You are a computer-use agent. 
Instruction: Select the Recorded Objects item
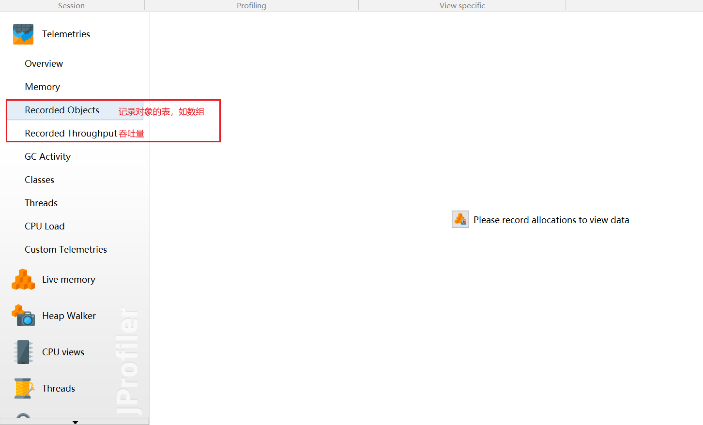pyautogui.click(x=62, y=110)
